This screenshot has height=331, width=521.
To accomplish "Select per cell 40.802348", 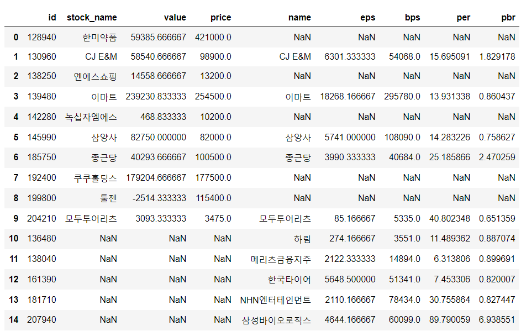I will 450,219.
